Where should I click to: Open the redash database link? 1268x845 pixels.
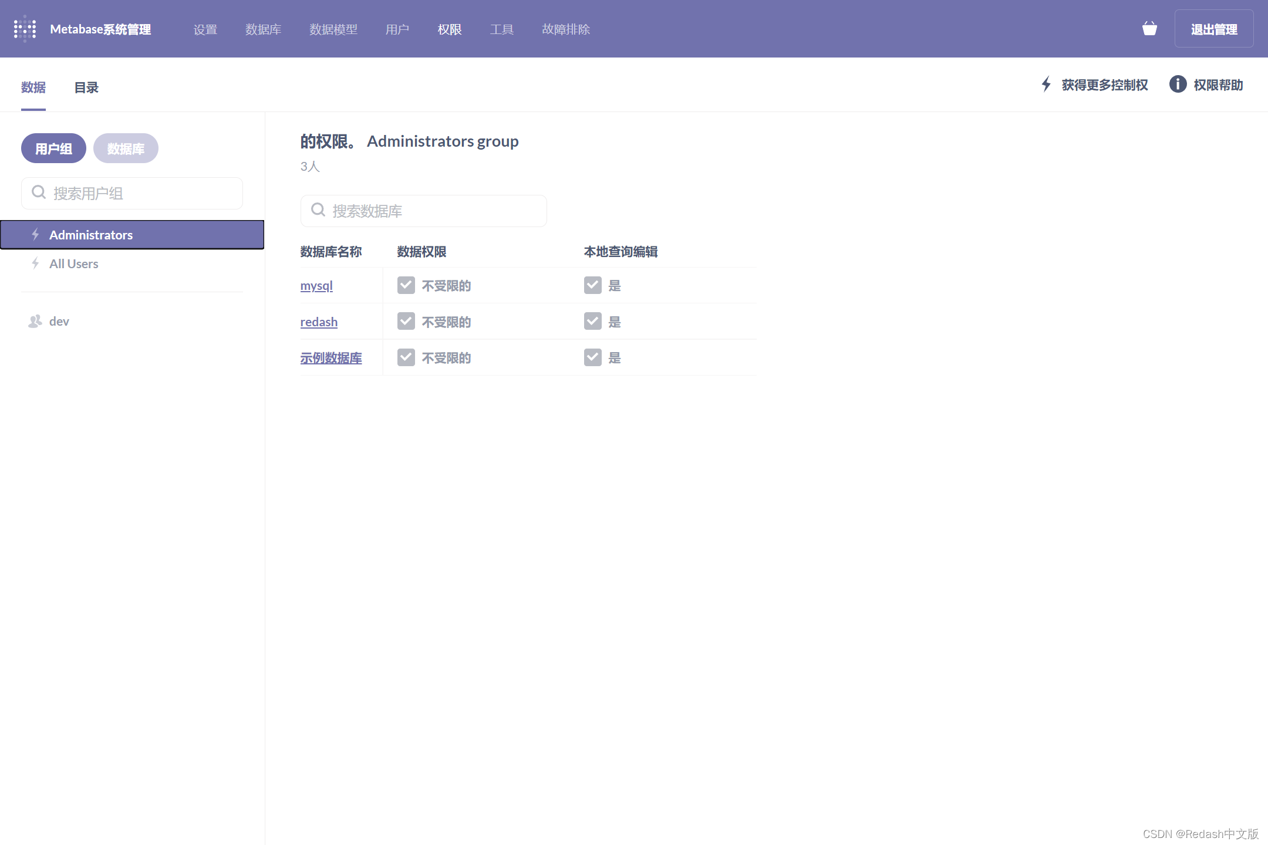point(319,322)
